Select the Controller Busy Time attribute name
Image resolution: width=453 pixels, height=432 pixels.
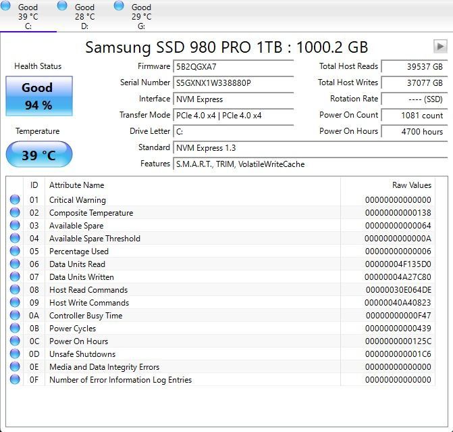pyautogui.click(x=86, y=316)
